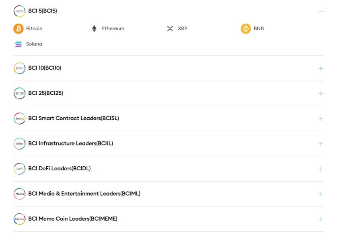Click the Bitcoin icon
Image resolution: width=342 pixels, height=233 pixels.
[18, 29]
